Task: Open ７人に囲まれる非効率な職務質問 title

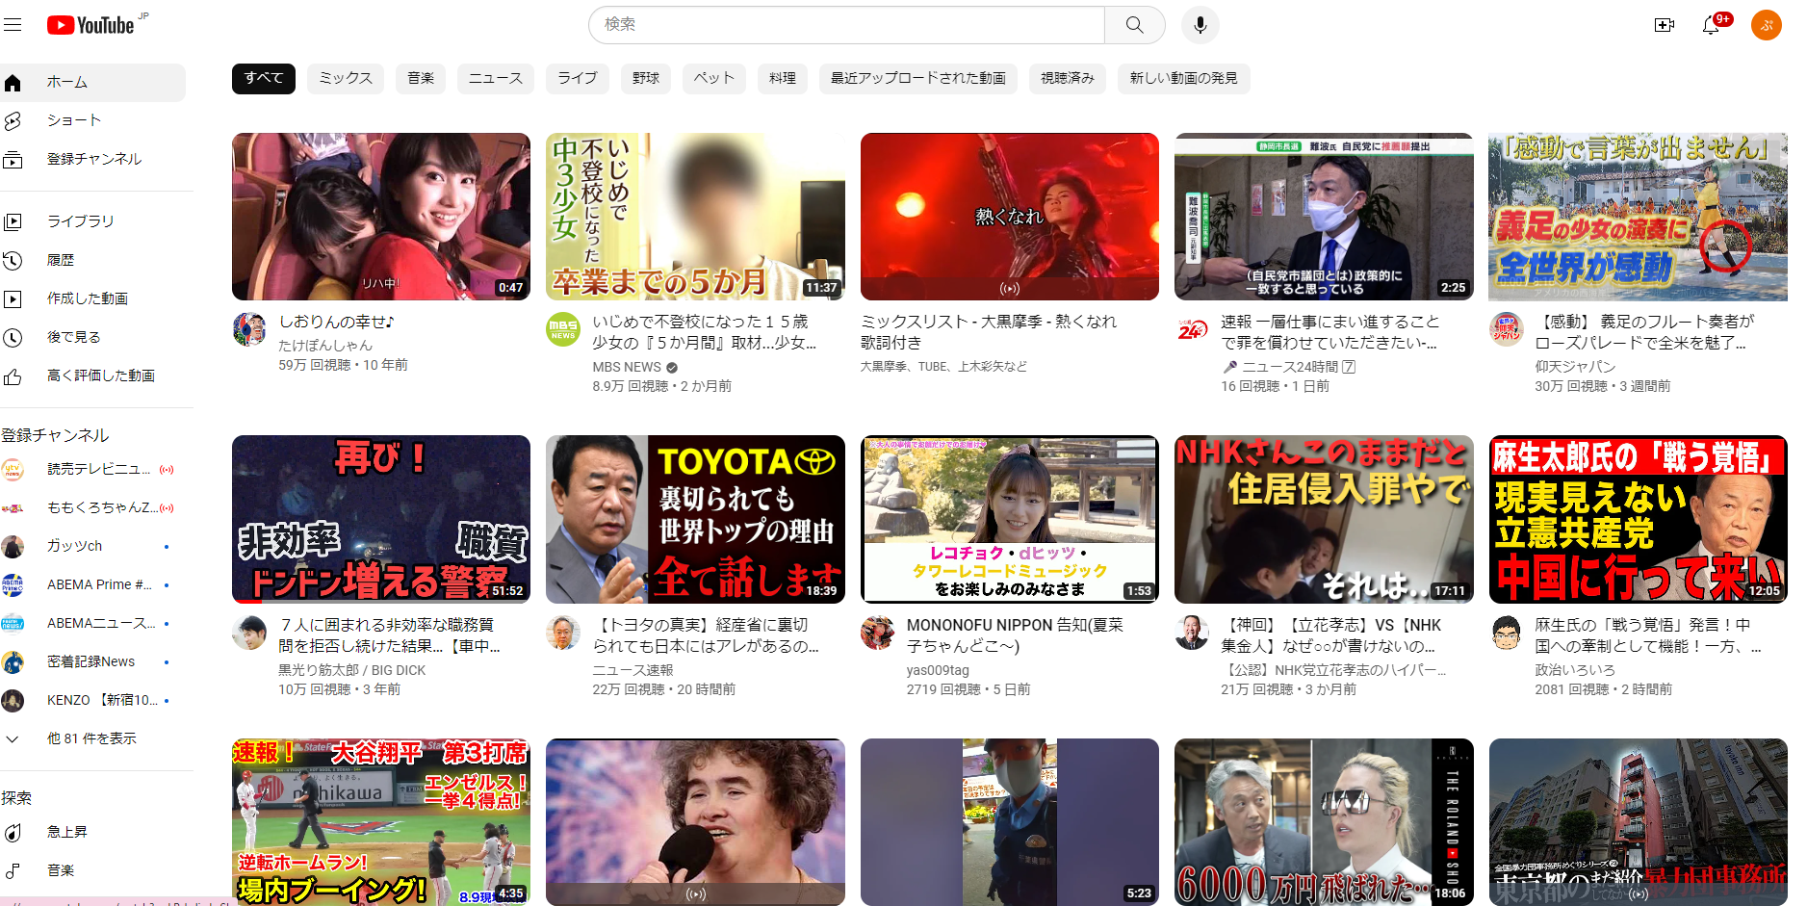Action: point(389,635)
